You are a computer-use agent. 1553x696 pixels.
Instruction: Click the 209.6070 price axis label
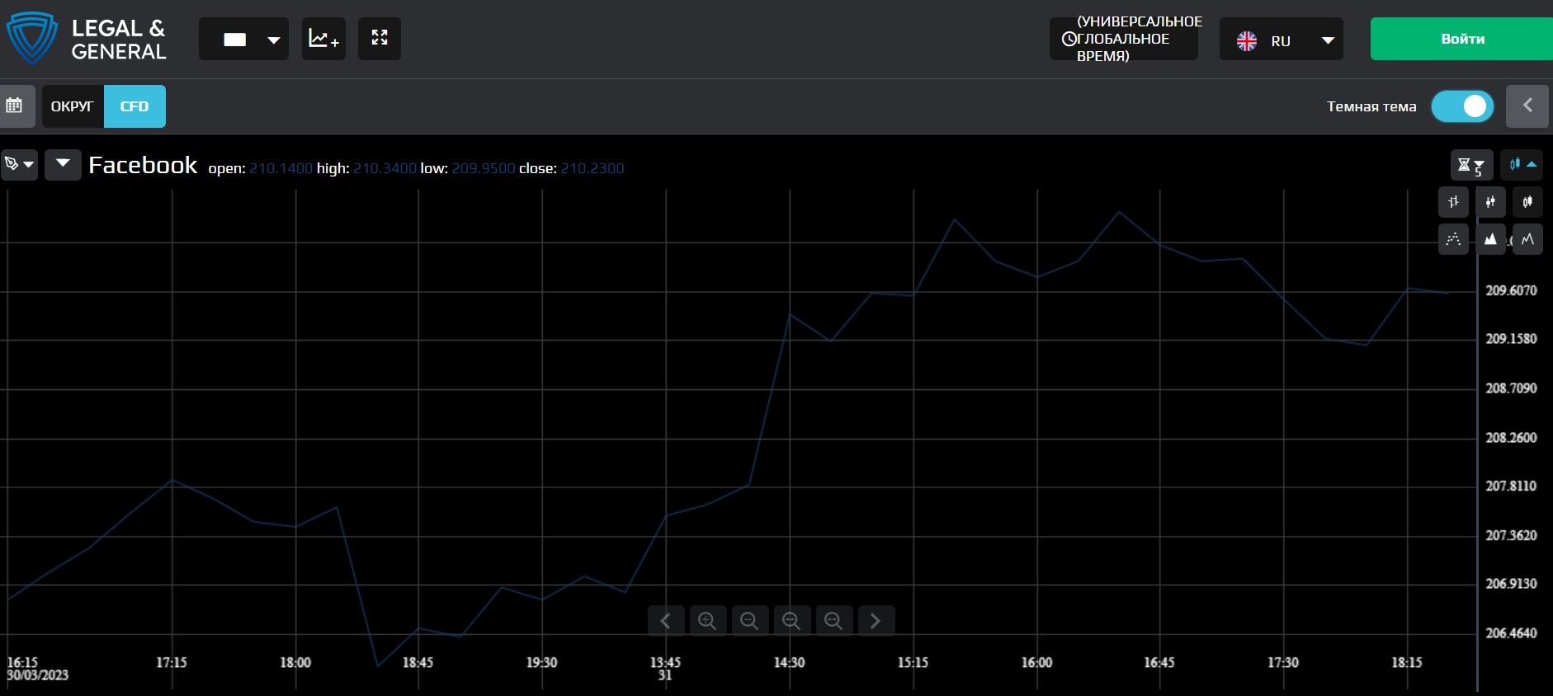tap(1511, 290)
